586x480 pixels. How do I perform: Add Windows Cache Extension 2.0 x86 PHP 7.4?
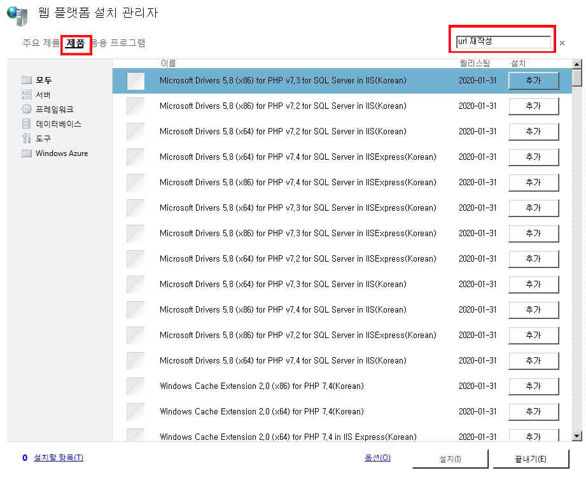point(534,386)
